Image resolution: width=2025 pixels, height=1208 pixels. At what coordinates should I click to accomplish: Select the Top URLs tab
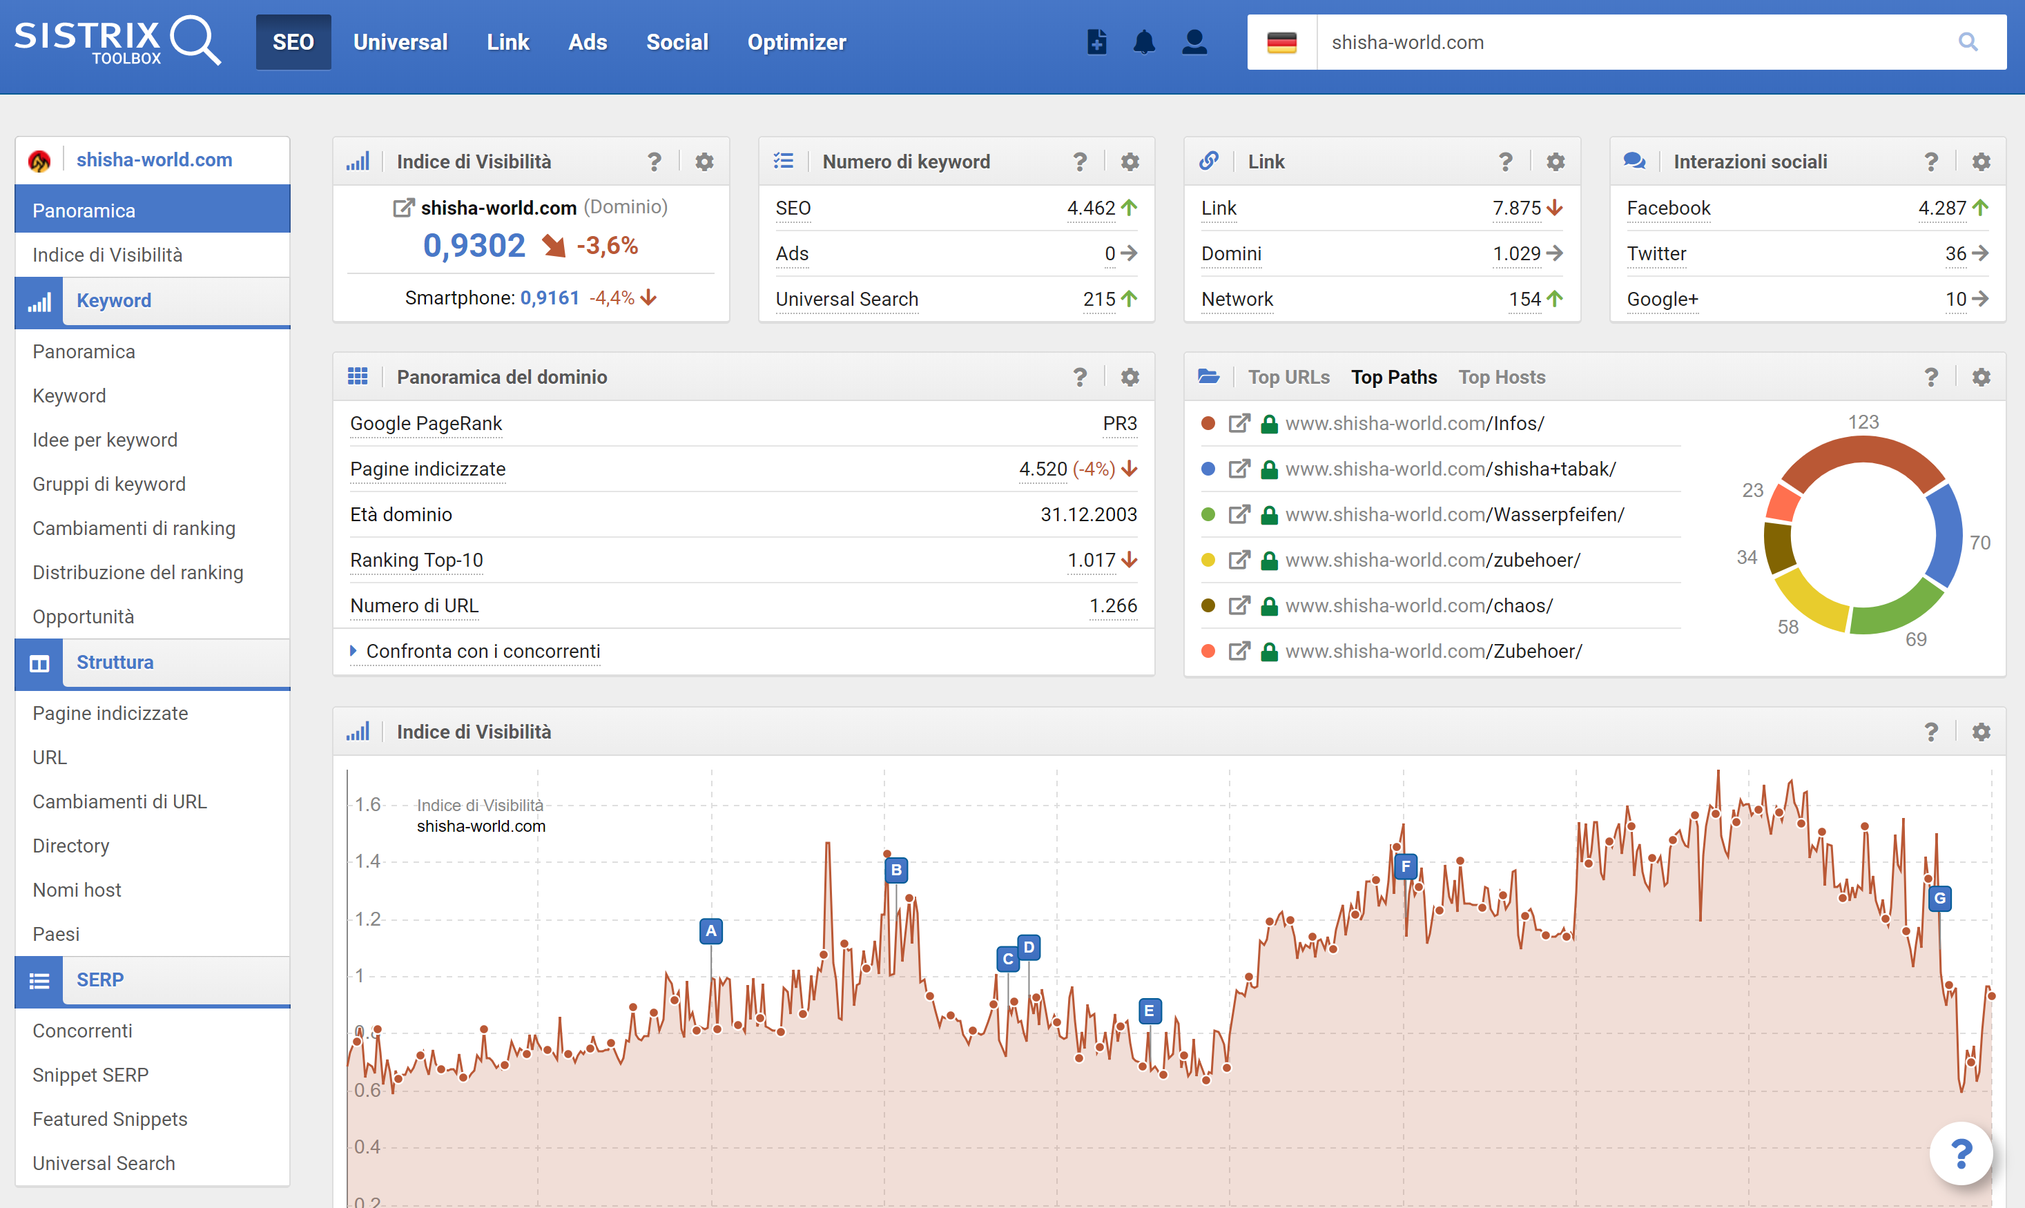pos(1288,377)
